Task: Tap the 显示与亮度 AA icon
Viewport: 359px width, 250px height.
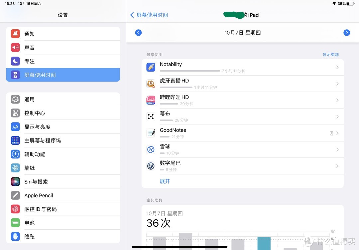Action: click(x=15, y=127)
